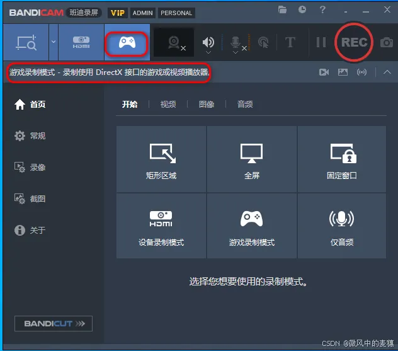Click the BANDICAM logo
The height and width of the screenshot is (351, 398).
(x=36, y=13)
